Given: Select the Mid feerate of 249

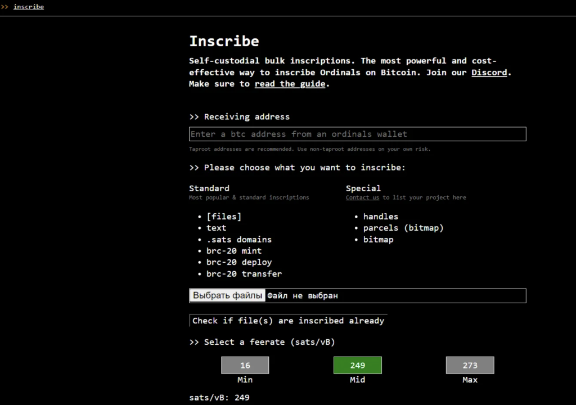Looking at the screenshot, I should coord(357,365).
